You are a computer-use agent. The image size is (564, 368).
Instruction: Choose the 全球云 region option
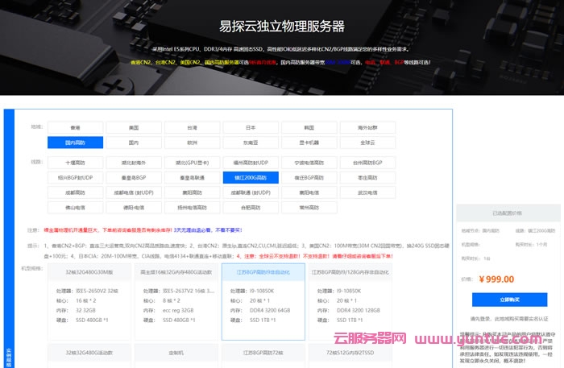point(366,143)
